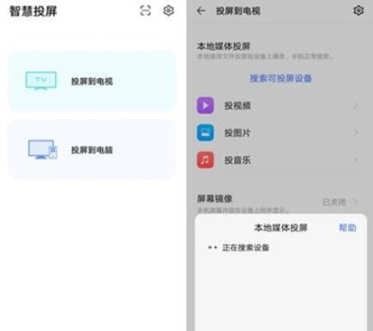Expand the 投图片 row chevron
Image resolution: width=373 pixels, height=331 pixels.
point(355,133)
